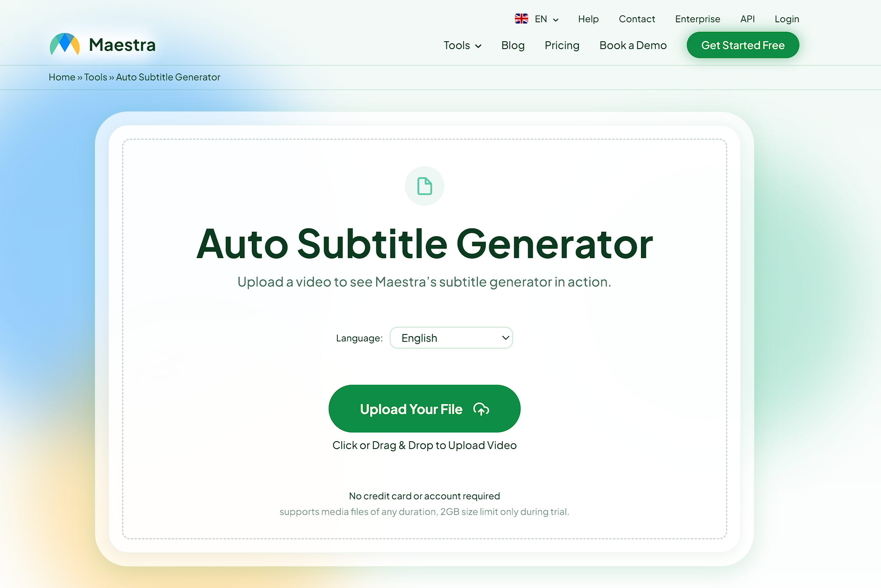Click the document file icon above the title
The image size is (881, 588).
(424, 186)
